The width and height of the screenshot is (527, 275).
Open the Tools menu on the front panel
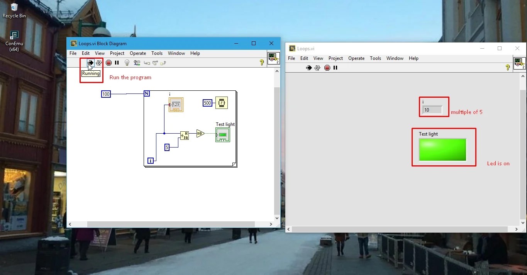pos(375,58)
